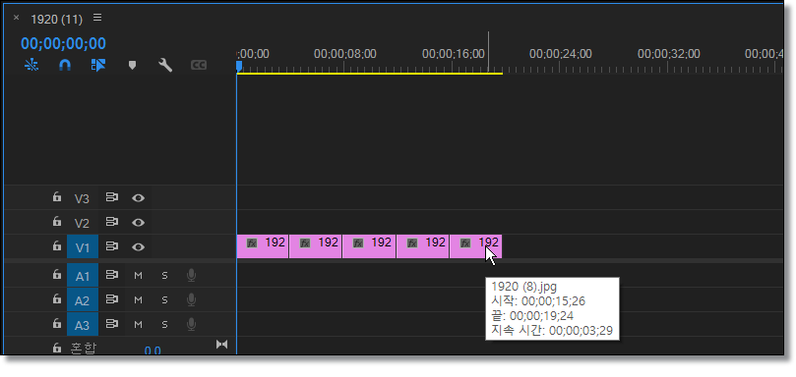Screen dimensions: 796x377
Task: Open Timeline Display Settings wrench
Action: (165, 65)
